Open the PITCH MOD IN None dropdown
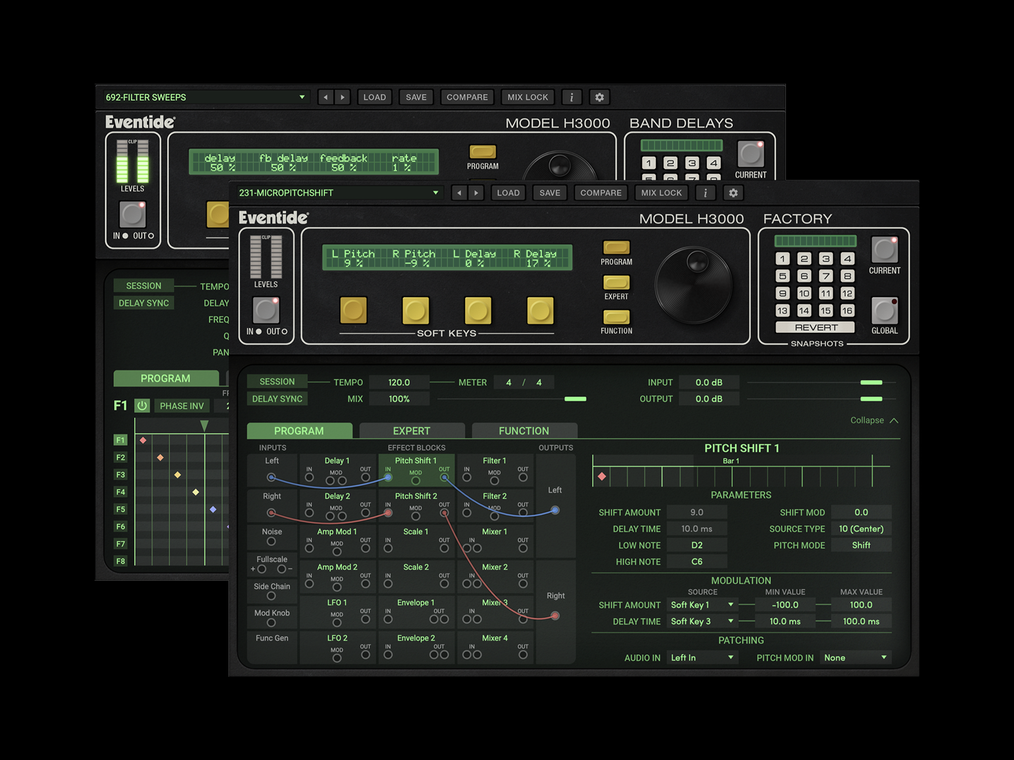Image resolution: width=1014 pixels, height=760 pixels. 856,658
